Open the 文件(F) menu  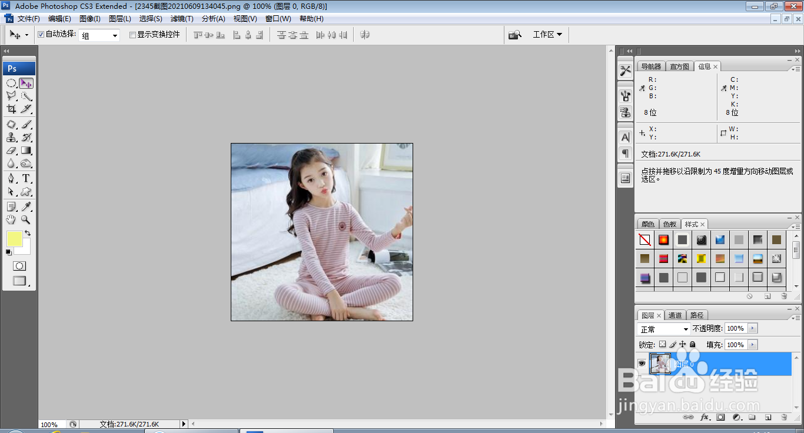tap(28, 19)
